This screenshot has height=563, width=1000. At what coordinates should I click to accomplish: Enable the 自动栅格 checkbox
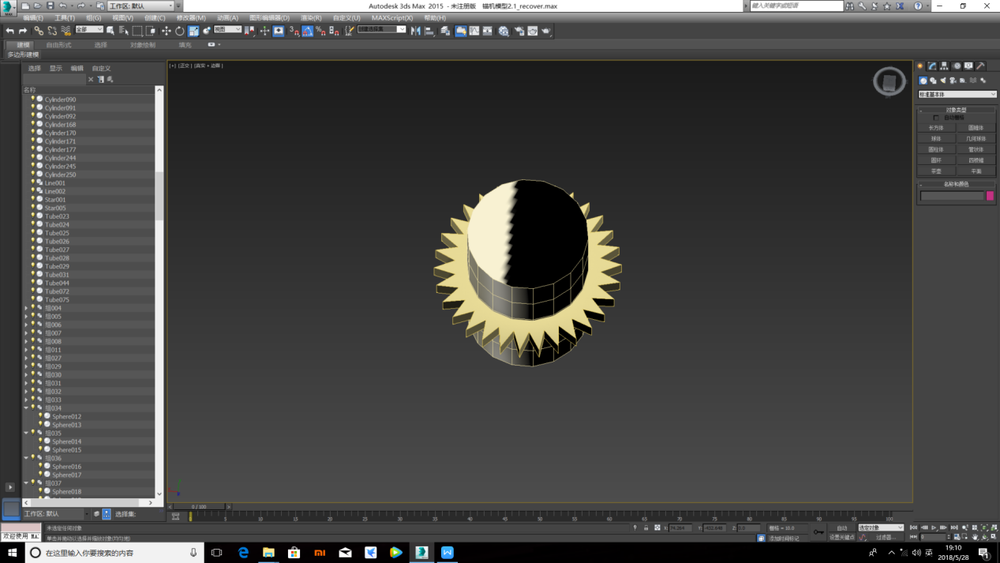pos(937,118)
